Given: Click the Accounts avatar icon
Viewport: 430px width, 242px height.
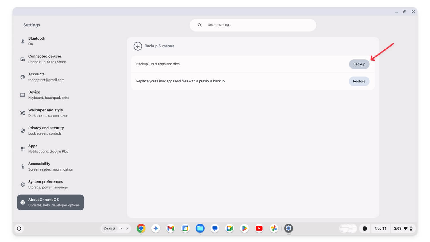Looking at the screenshot, I should [x=23, y=77].
